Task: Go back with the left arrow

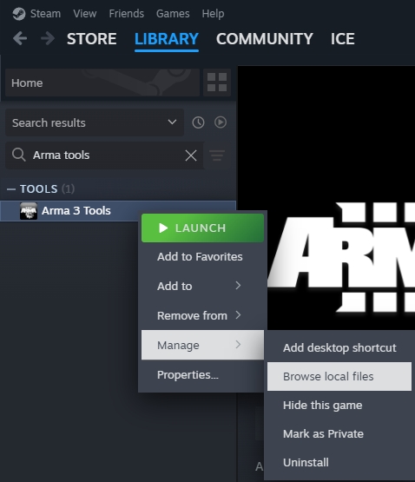Action: [20, 39]
